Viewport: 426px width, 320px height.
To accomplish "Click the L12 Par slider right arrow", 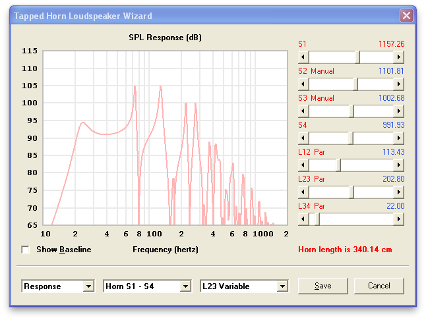I will 398,165.
